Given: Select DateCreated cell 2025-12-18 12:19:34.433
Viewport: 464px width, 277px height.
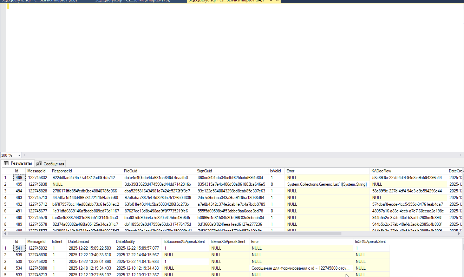Looking at the screenshot, I should (x=90, y=268).
